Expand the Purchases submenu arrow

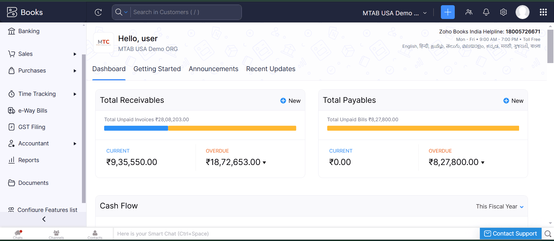75,71
